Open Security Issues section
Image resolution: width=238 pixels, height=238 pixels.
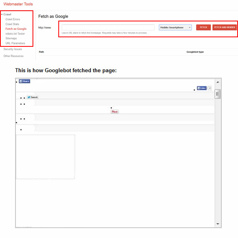[x=13, y=49]
